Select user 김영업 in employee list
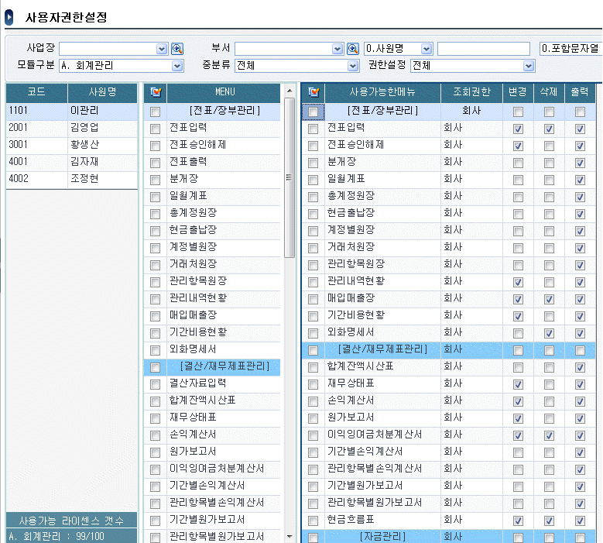603x543 pixels. click(x=85, y=128)
